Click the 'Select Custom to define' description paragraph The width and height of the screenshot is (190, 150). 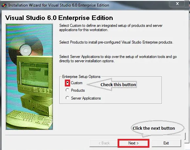pyautogui.click(x=111, y=28)
